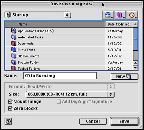Click the Old Documents folder icon
Viewport: 144px width, 130px height.
14,56
